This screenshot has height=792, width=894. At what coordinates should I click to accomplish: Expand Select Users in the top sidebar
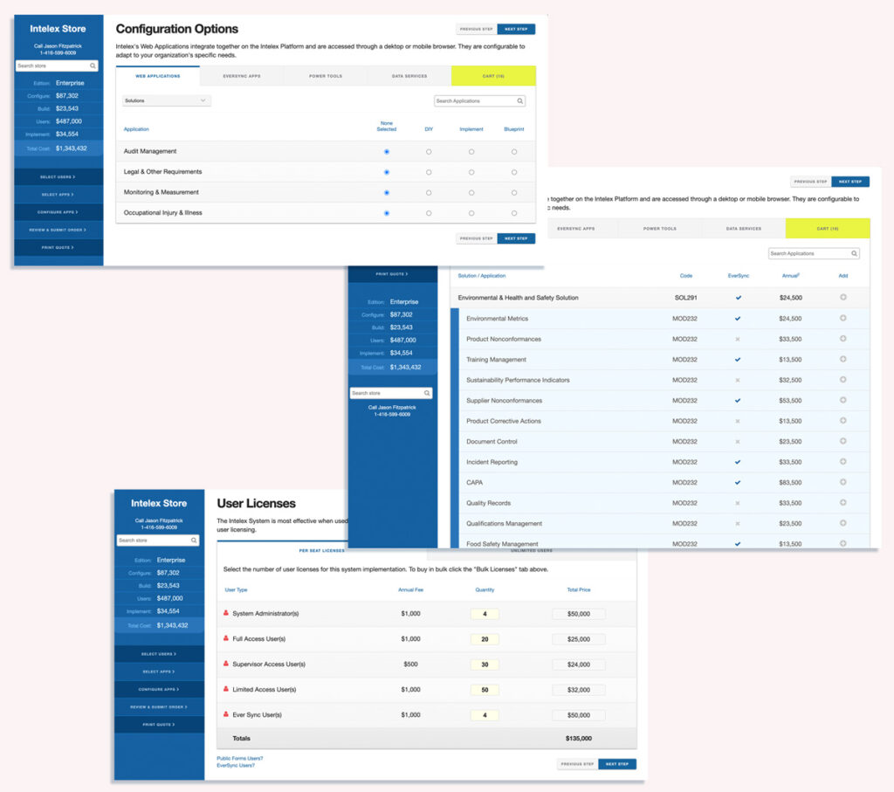(58, 177)
